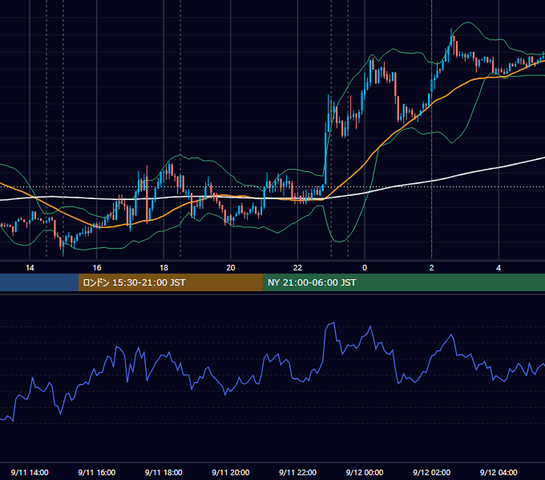The width and height of the screenshot is (545, 480).
Task: Click the 9/11 20:00 date label
Action: click(231, 472)
